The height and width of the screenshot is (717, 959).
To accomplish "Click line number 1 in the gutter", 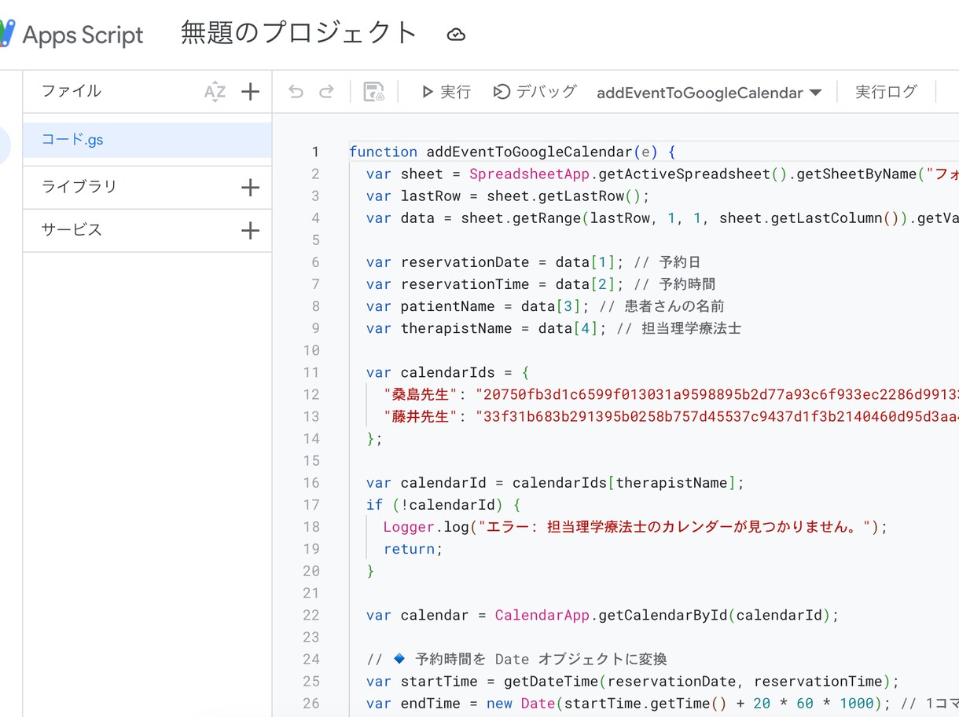I will 315,152.
